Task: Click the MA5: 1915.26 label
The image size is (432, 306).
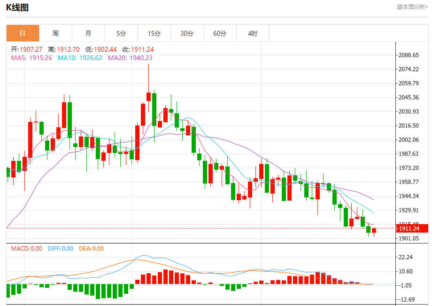Action: point(31,58)
